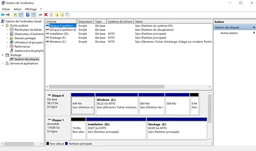The height and width of the screenshot is (151, 256).
Task: Select Gestion des disques in the tree
Action: click(26, 59)
